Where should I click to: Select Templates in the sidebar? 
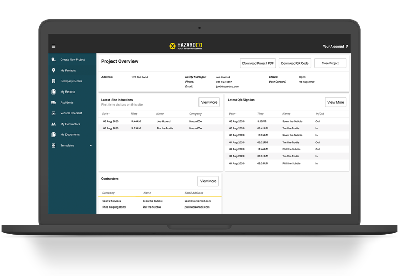67,146
